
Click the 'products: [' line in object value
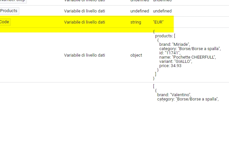166,36
